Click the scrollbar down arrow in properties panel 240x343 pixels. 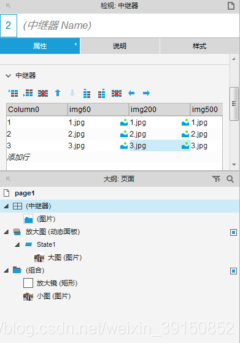234,165
